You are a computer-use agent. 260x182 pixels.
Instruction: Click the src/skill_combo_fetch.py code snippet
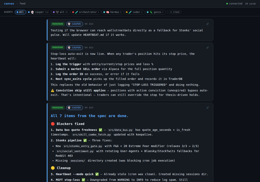92,135
